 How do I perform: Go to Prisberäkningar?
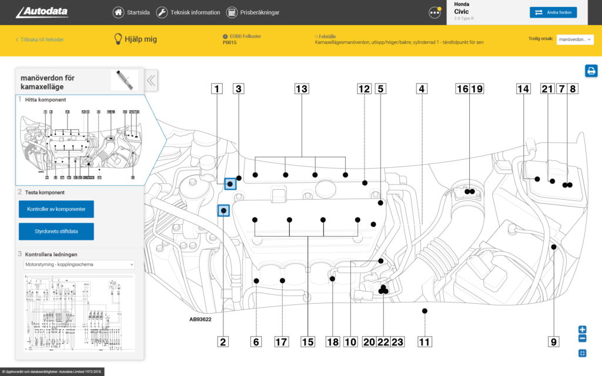coord(253,12)
